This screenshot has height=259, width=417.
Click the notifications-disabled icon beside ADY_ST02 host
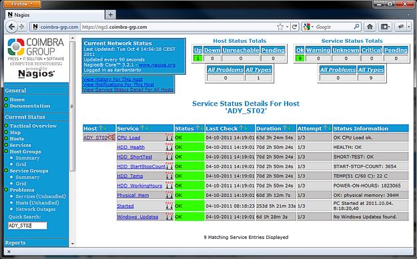pos(111,138)
